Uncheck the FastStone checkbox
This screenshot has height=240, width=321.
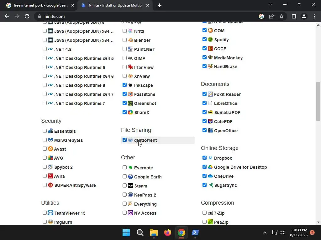[124, 94]
